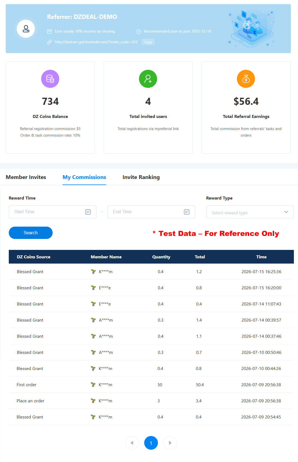Viewport: 298px width, 462px height.
Task: Open the Start Time calendar icon
Action: (x=88, y=212)
